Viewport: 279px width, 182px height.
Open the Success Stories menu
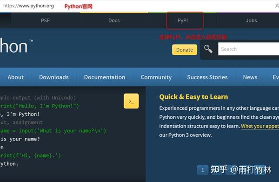(207, 77)
